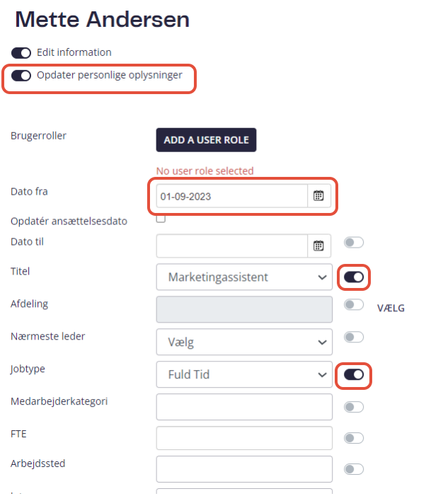Enable the Arbejdssted toggle switch
Viewport: 426px width, 496px height.
click(354, 469)
